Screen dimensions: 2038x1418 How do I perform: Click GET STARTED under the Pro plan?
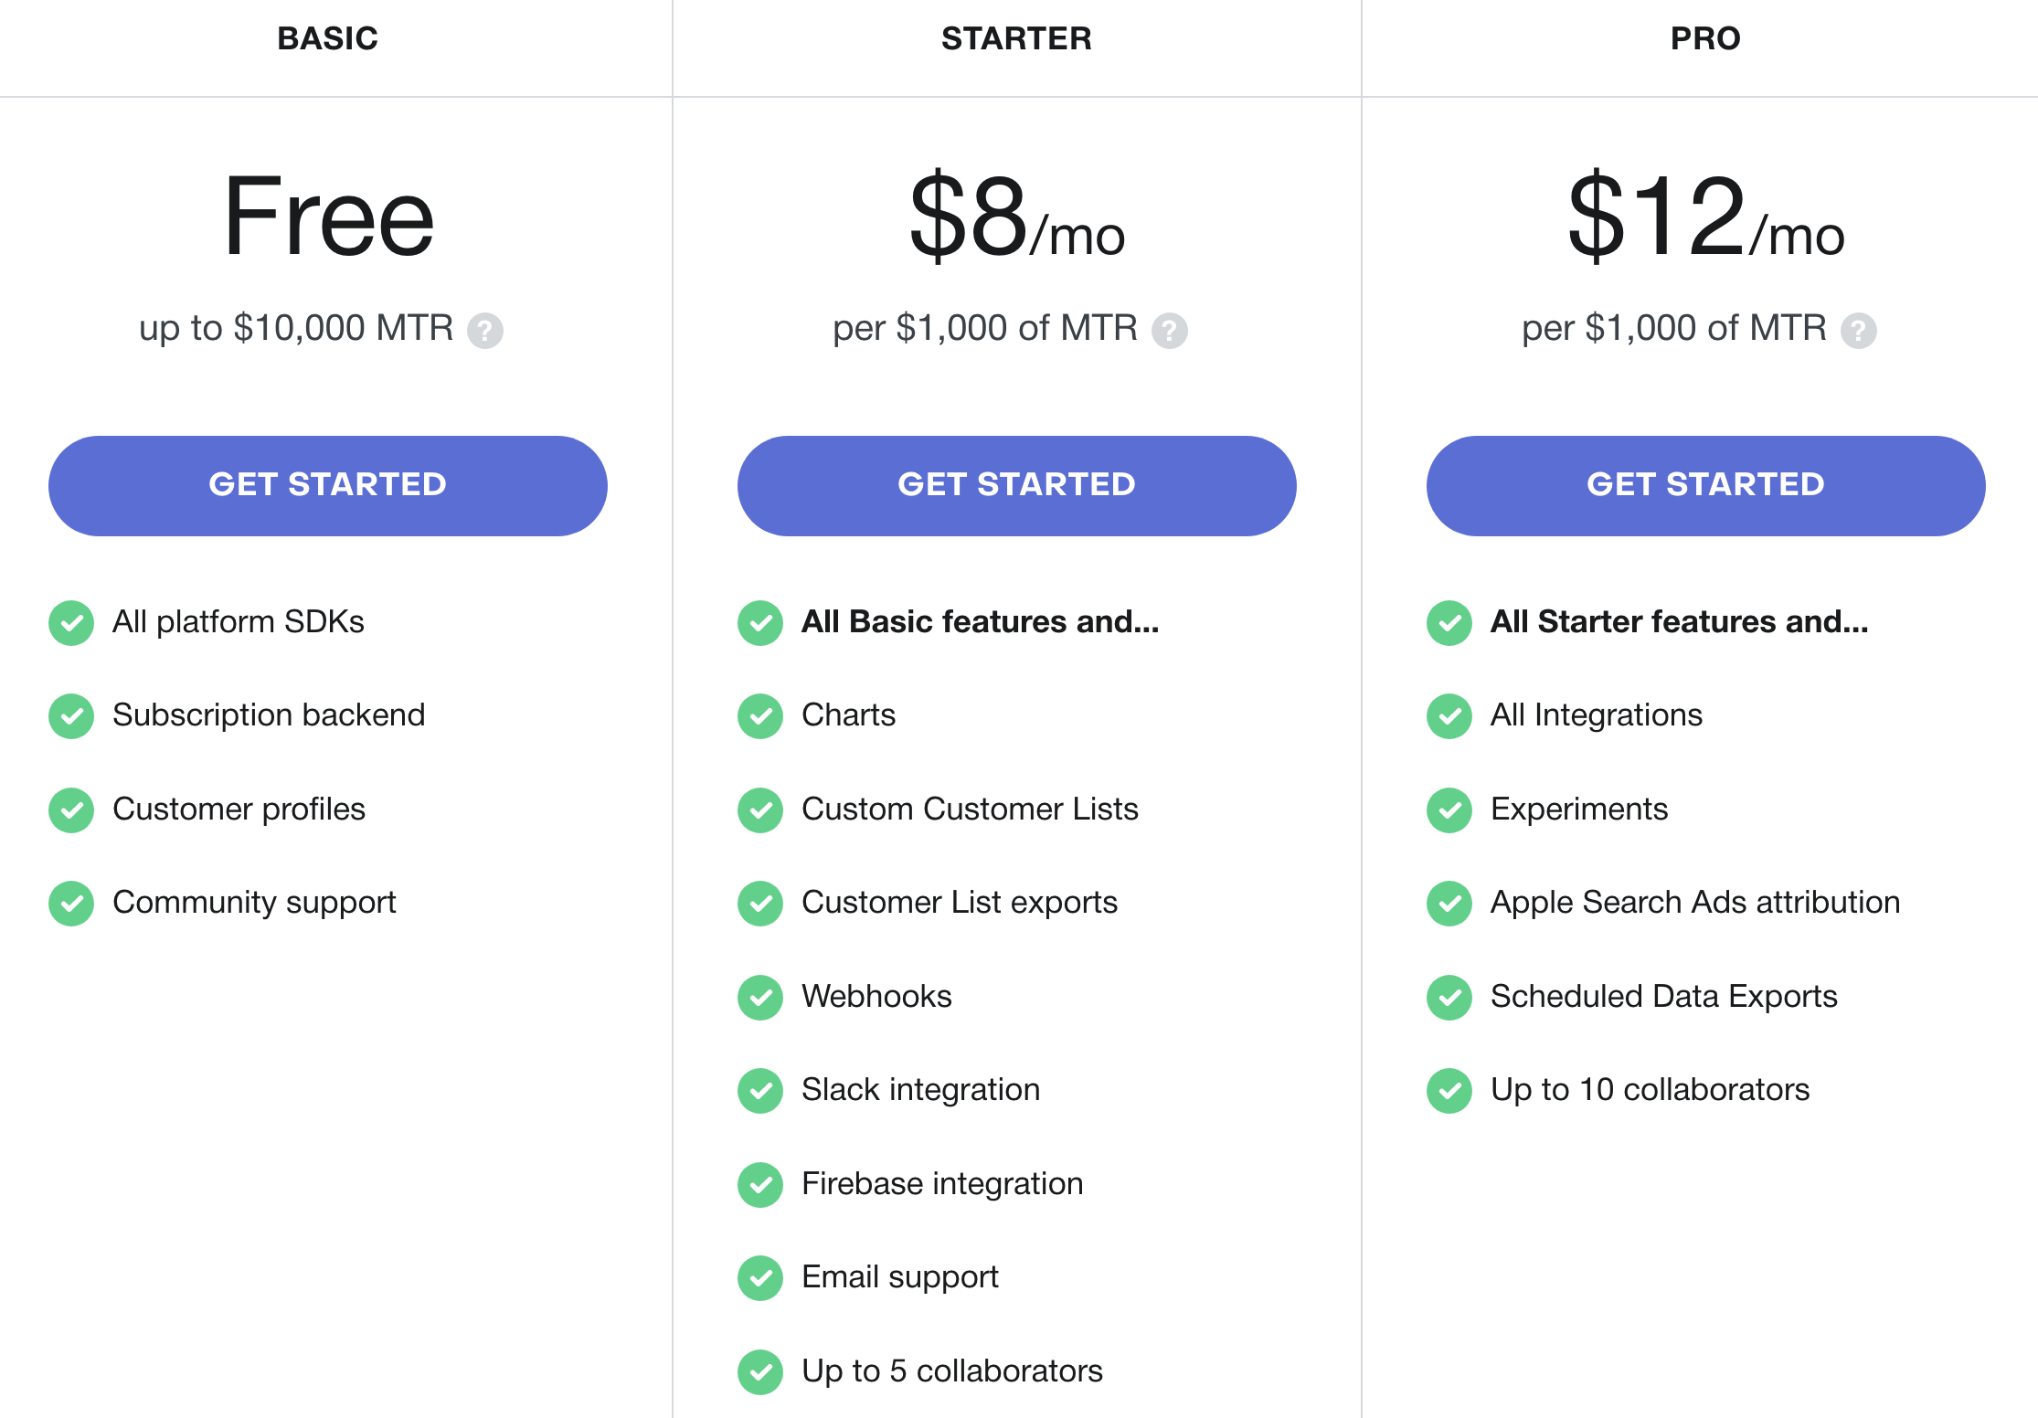[1705, 485]
